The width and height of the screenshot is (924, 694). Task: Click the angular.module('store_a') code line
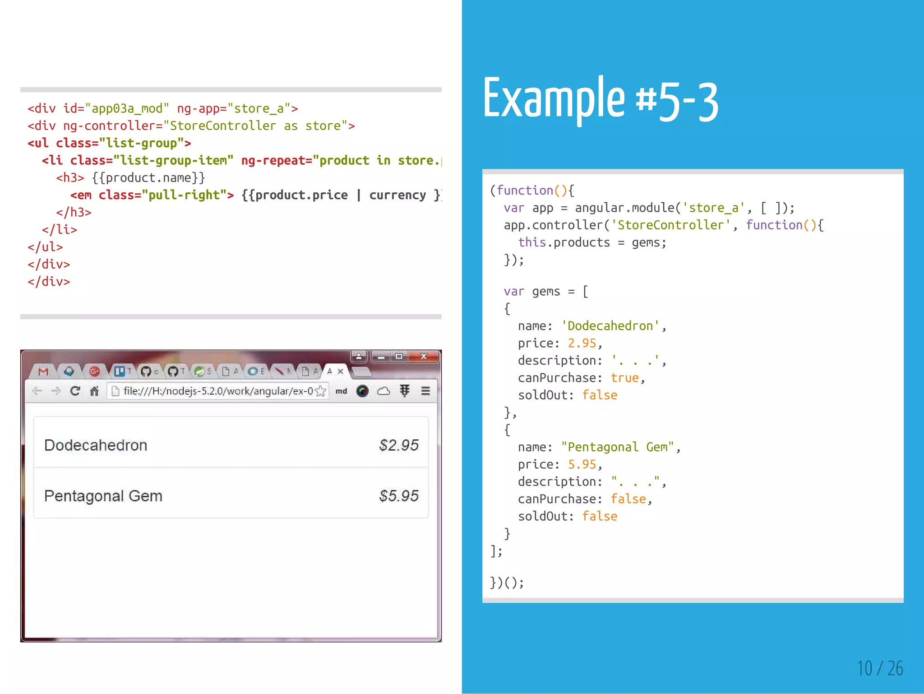point(649,208)
